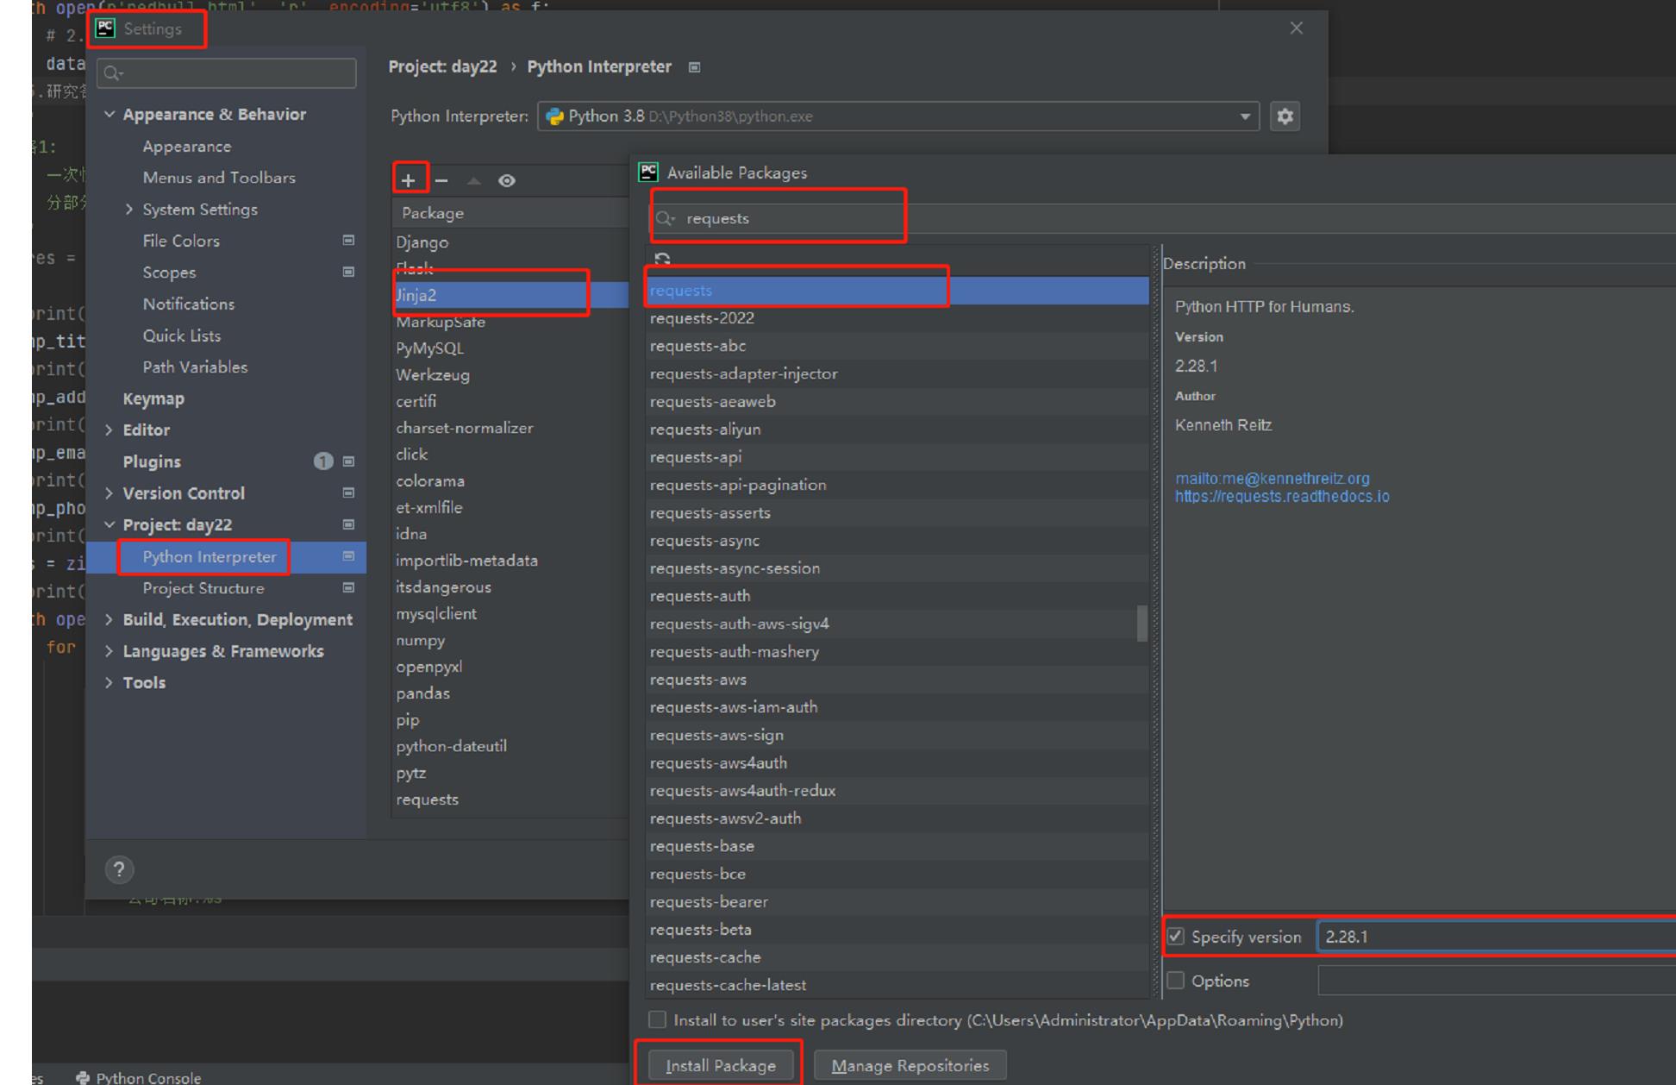
Task: Select requests-2022 in available packages
Action: click(x=897, y=318)
